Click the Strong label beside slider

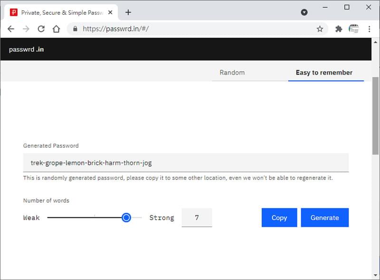click(161, 217)
